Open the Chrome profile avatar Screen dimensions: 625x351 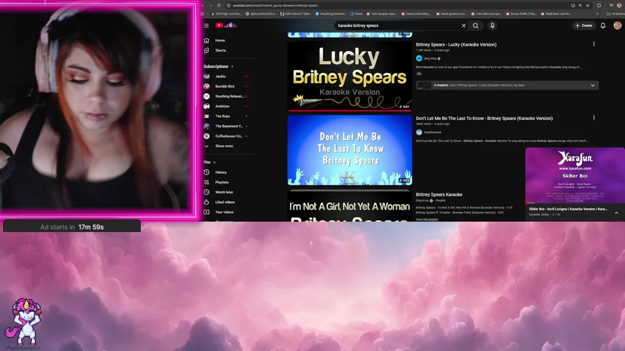[x=620, y=5]
